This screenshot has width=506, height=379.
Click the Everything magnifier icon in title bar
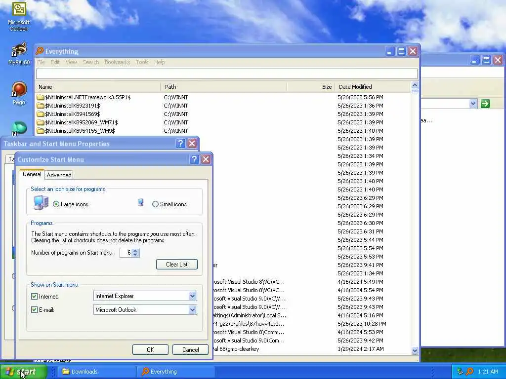[x=40, y=51]
